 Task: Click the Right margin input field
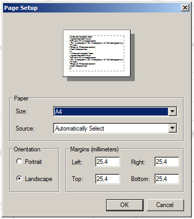(167, 162)
